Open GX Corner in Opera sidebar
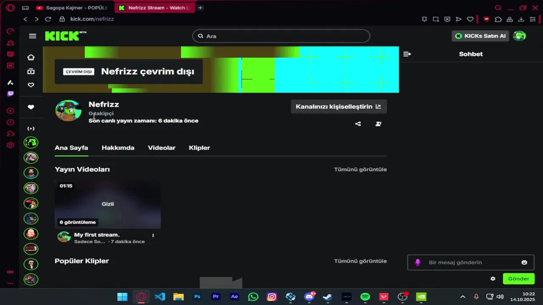This screenshot has height=305, width=543. [x=11, y=272]
